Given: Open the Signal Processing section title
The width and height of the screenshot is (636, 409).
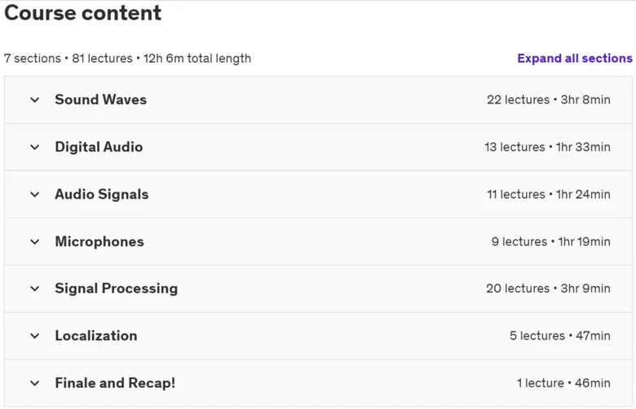Looking at the screenshot, I should pos(117,288).
